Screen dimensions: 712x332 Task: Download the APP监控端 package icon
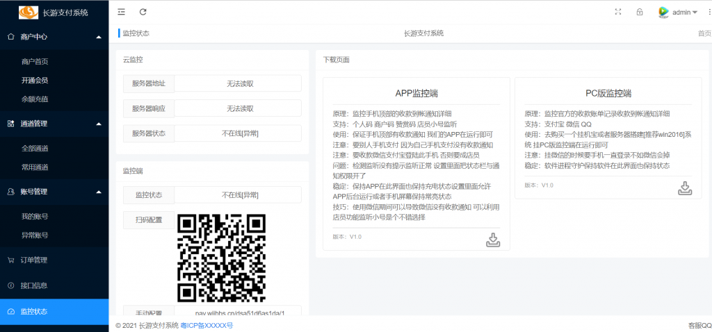click(493, 240)
